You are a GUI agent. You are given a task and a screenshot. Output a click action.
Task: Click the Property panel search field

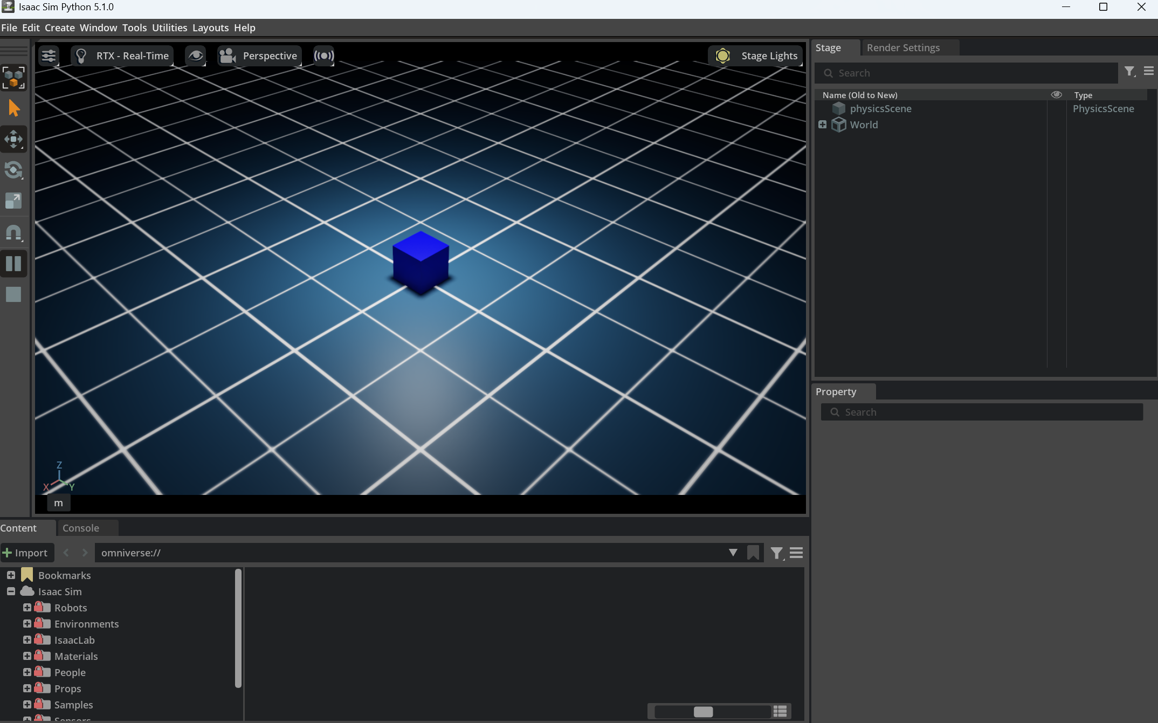tap(981, 412)
